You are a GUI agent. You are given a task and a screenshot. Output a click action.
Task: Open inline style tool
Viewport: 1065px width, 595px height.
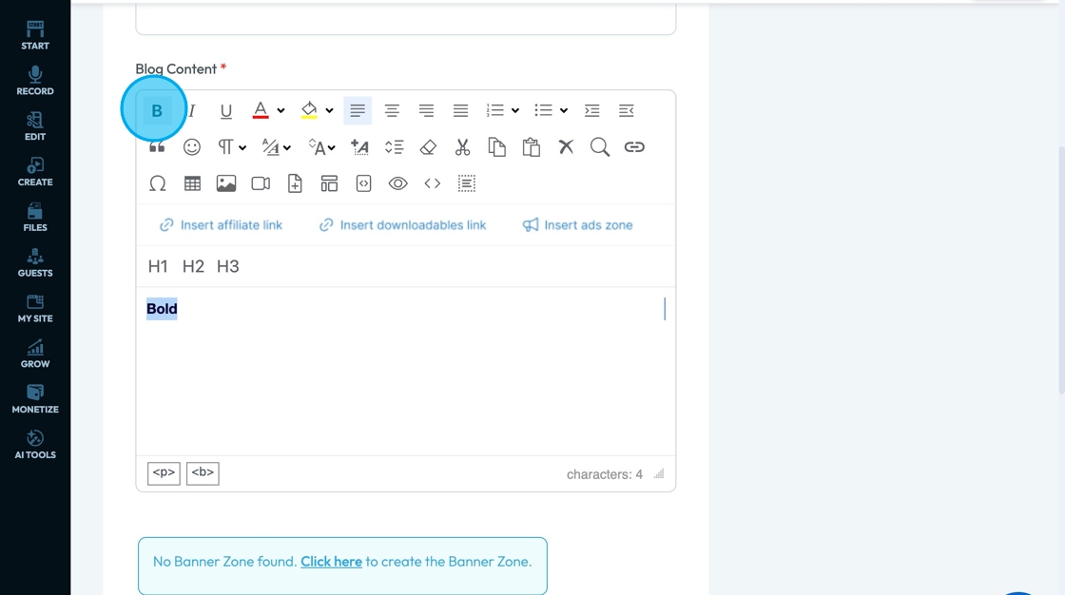(359, 147)
